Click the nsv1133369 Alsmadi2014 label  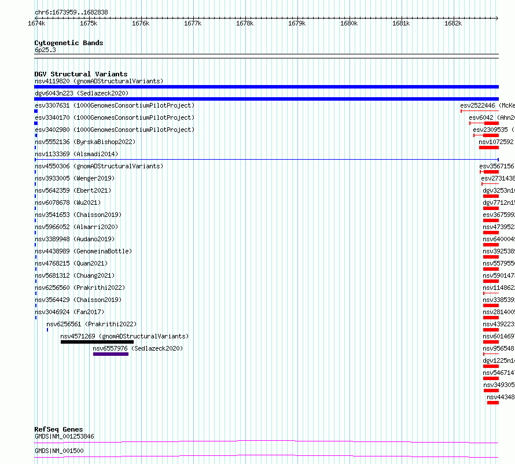76,154
